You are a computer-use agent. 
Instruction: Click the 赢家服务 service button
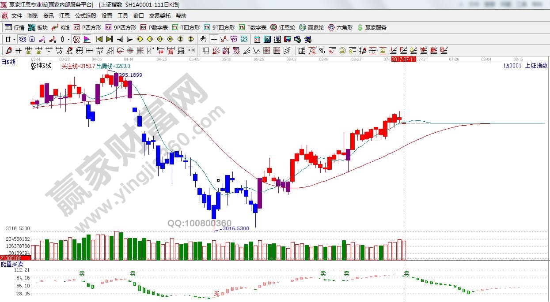pyautogui.click(x=372, y=27)
